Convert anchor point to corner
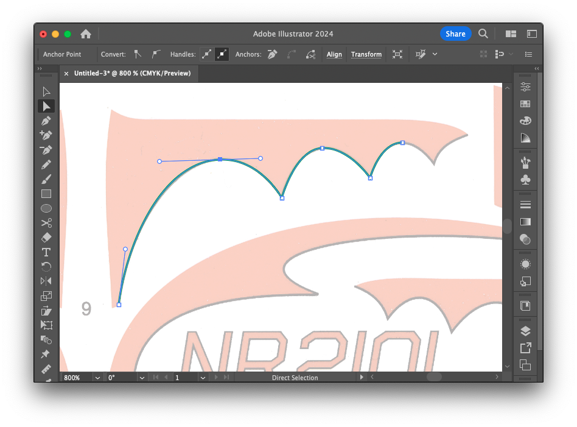The width and height of the screenshot is (577, 427). [x=138, y=54]
